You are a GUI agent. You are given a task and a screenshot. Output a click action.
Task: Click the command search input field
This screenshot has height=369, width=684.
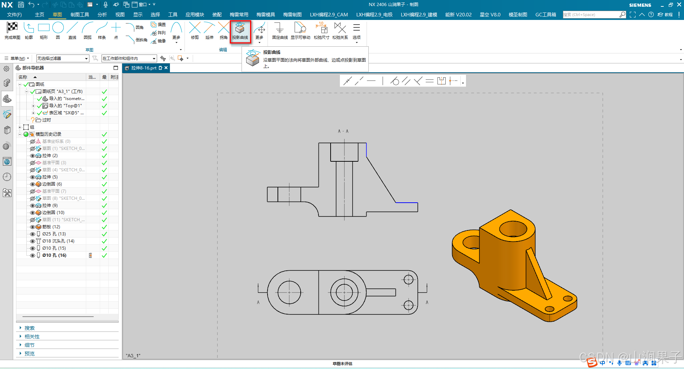tap(591, 15)
